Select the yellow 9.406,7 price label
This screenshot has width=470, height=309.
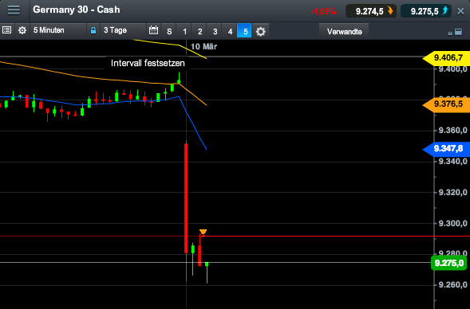[446, 57]
